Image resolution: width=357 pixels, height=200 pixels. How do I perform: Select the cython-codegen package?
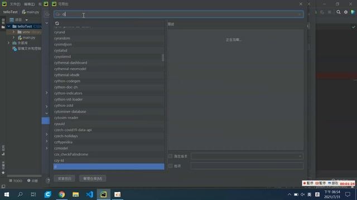click(x=109, y=81)
